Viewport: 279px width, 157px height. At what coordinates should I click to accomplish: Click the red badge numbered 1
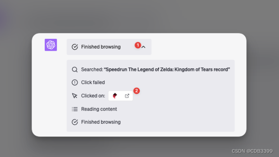pos(138,45)
